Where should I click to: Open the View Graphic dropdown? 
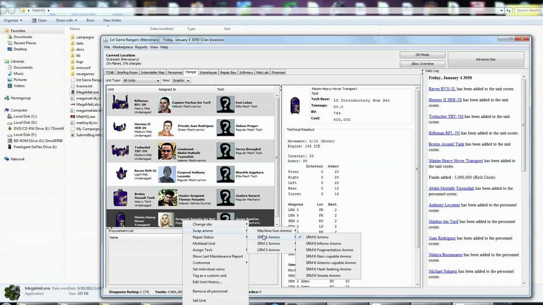click(181, 80)
